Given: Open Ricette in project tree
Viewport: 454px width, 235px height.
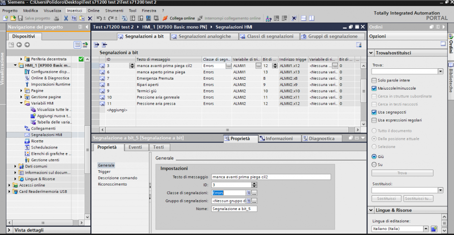Looking at the screenshot, I should [x=37, y=141].
